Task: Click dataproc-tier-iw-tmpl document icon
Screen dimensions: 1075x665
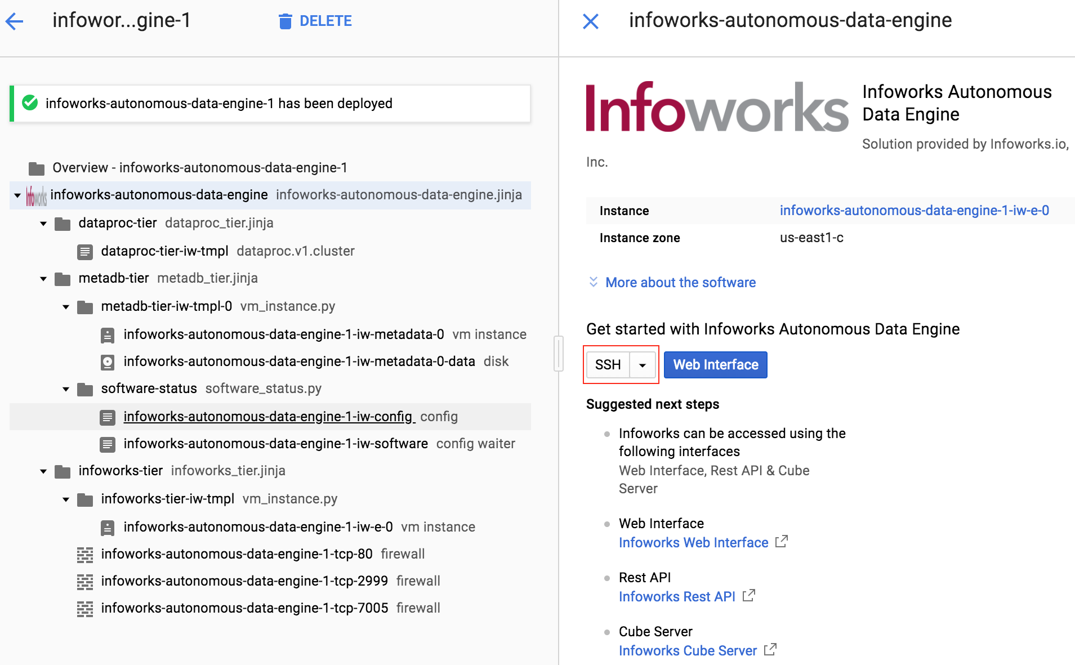Action: click(85, 252)
